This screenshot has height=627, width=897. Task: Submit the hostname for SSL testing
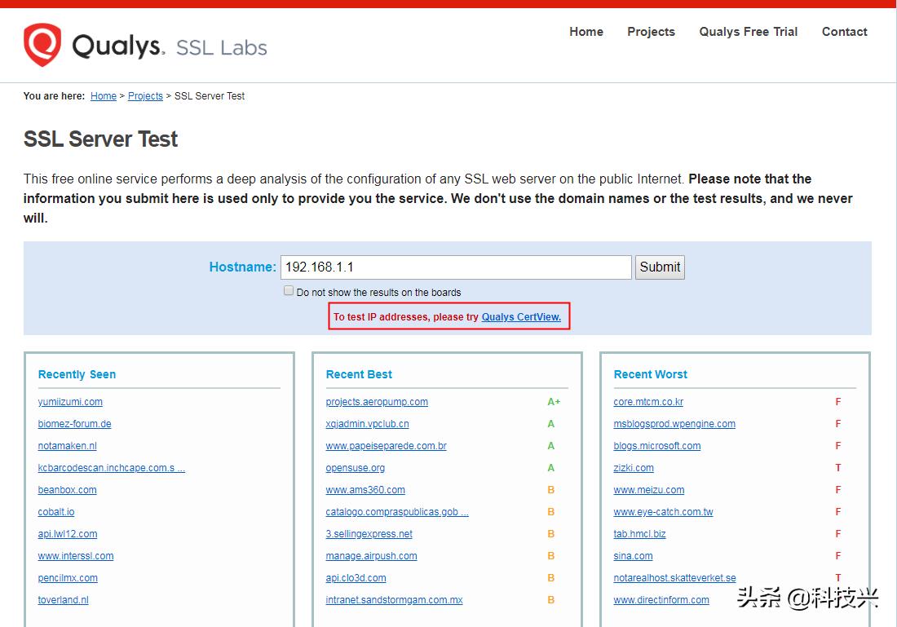click(660, 267)
